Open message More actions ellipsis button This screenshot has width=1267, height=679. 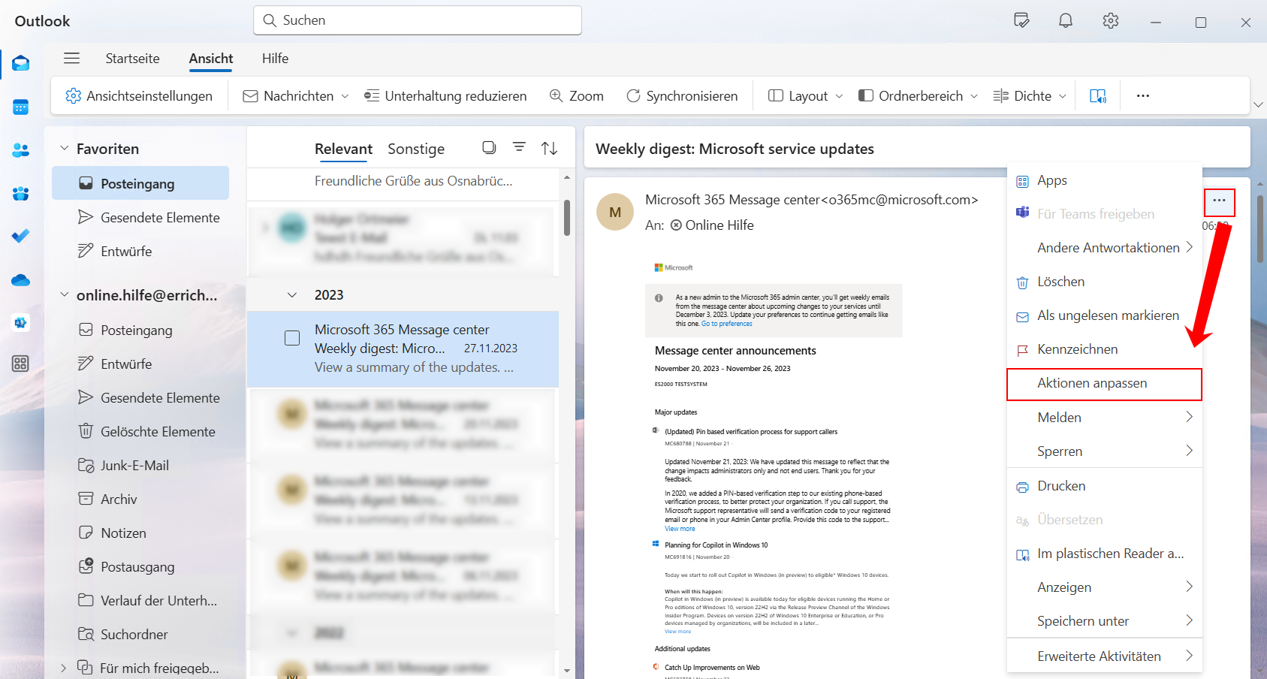point(1219,201)
